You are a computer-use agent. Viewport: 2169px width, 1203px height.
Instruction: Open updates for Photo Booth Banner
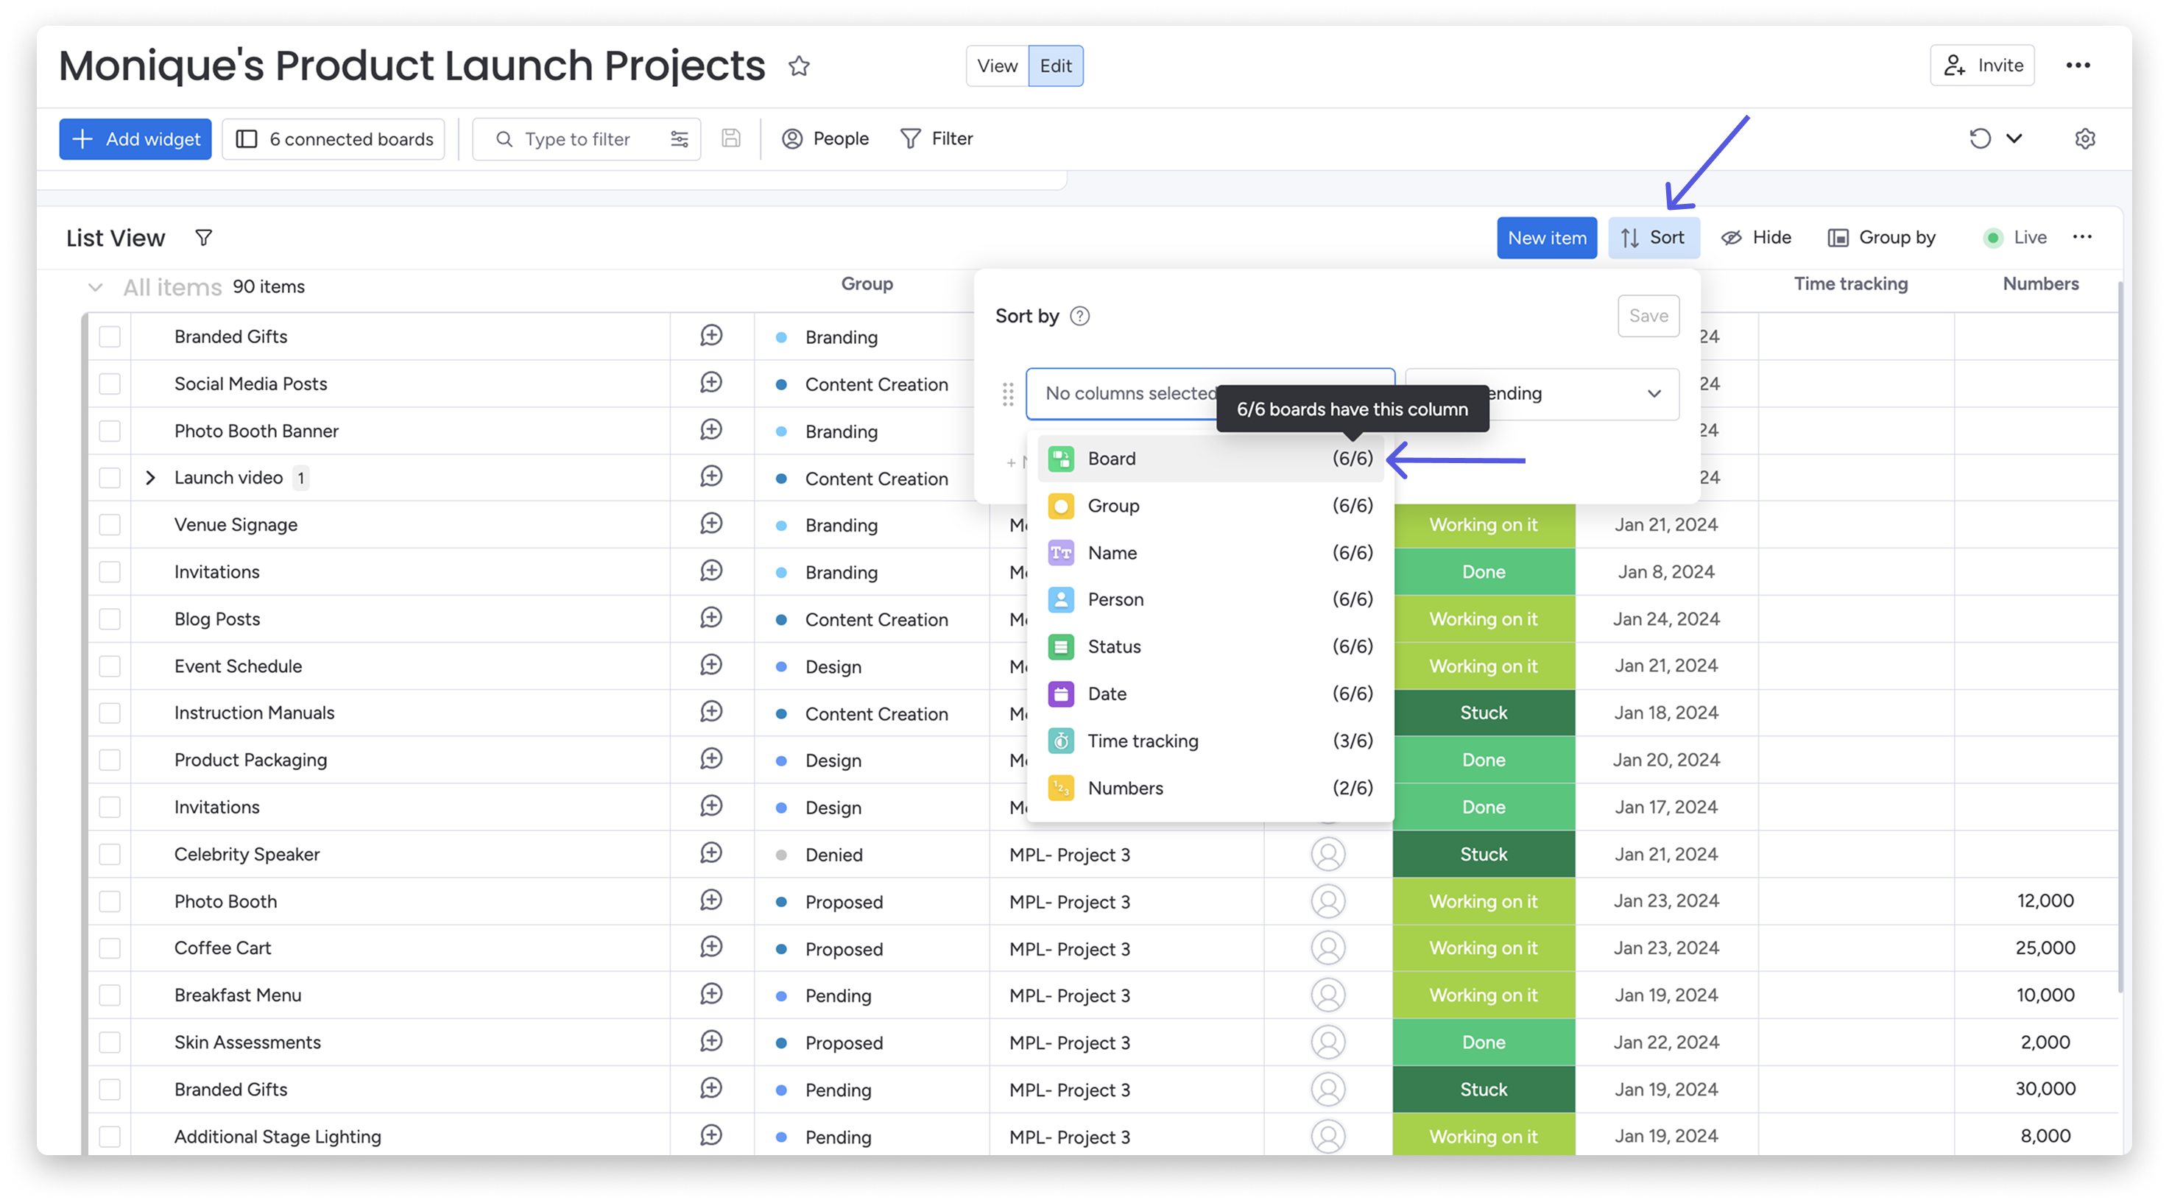(x=711, y=430)
